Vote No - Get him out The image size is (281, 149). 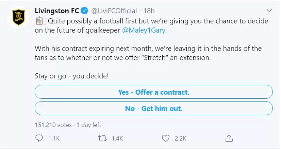(154, 109)
